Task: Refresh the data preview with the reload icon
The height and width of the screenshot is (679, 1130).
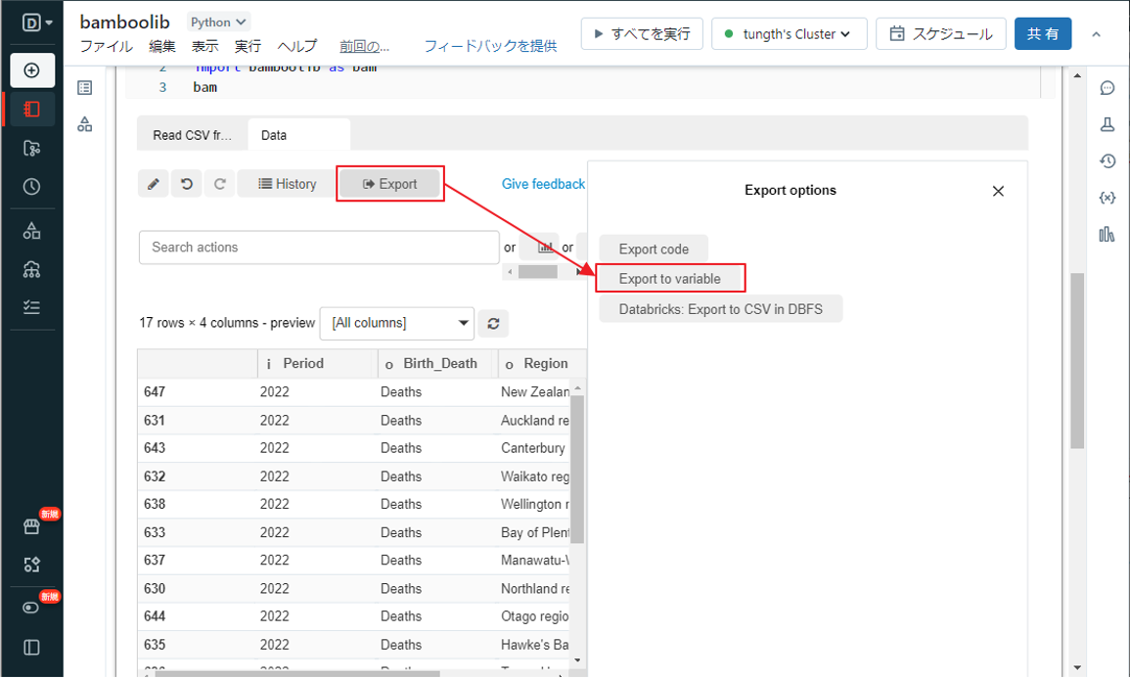Action: click(493, 324)
